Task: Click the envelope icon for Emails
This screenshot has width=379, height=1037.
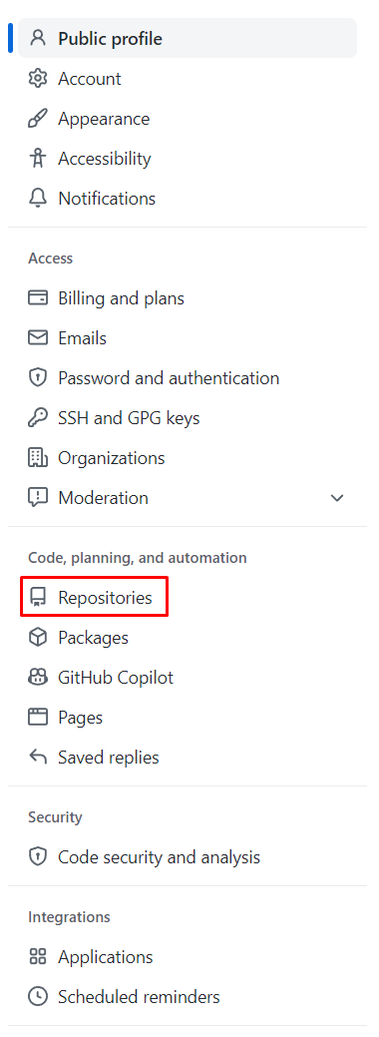Action: click(x=38, y=338)
